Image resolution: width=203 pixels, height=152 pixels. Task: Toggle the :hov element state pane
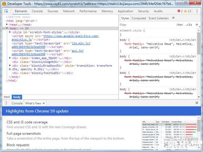[x=179, y=25]
